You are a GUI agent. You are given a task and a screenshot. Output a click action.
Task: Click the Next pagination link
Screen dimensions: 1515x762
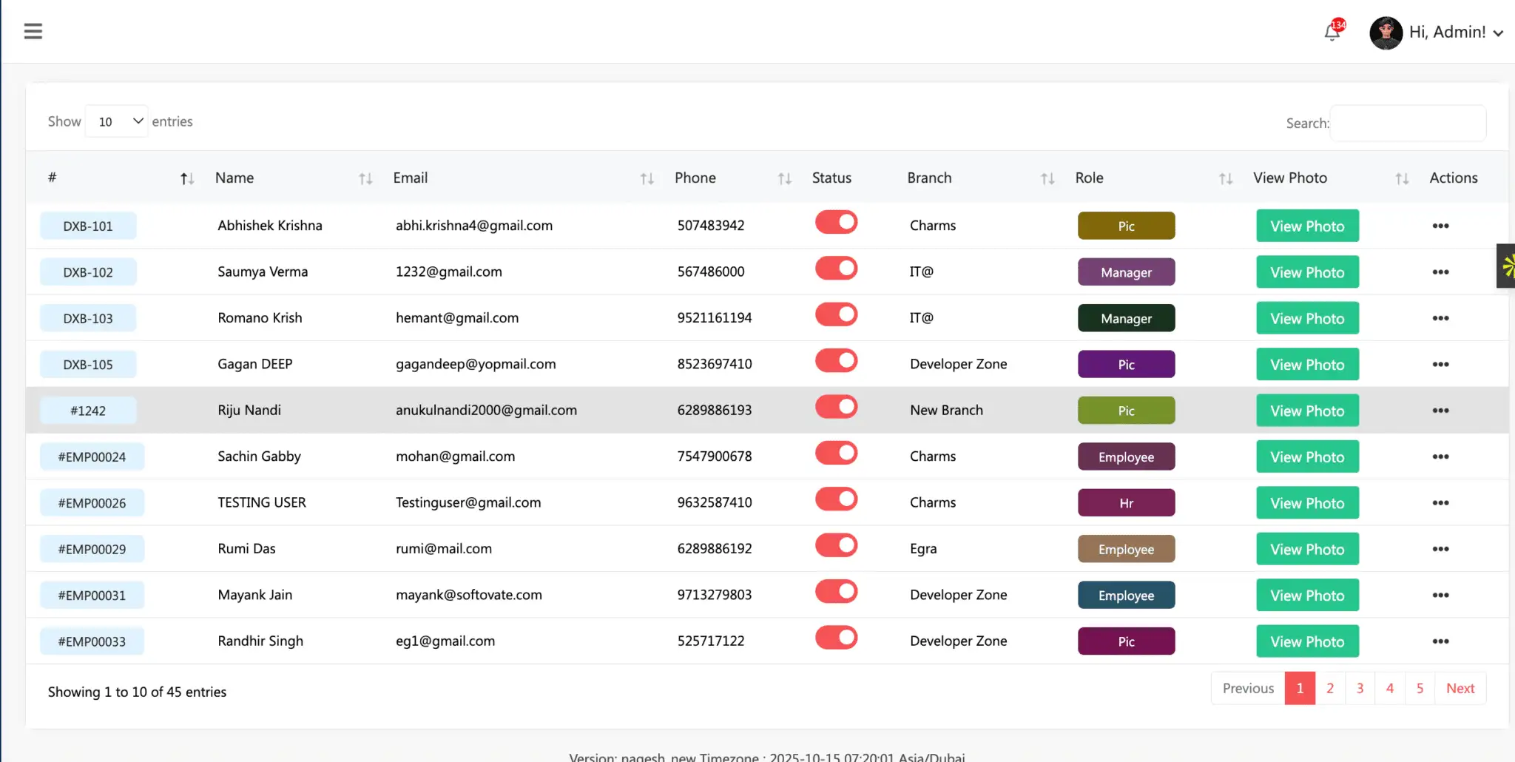1460,688
